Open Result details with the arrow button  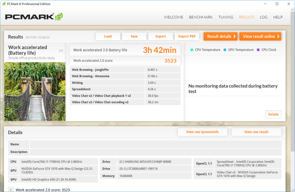point(220,36)
